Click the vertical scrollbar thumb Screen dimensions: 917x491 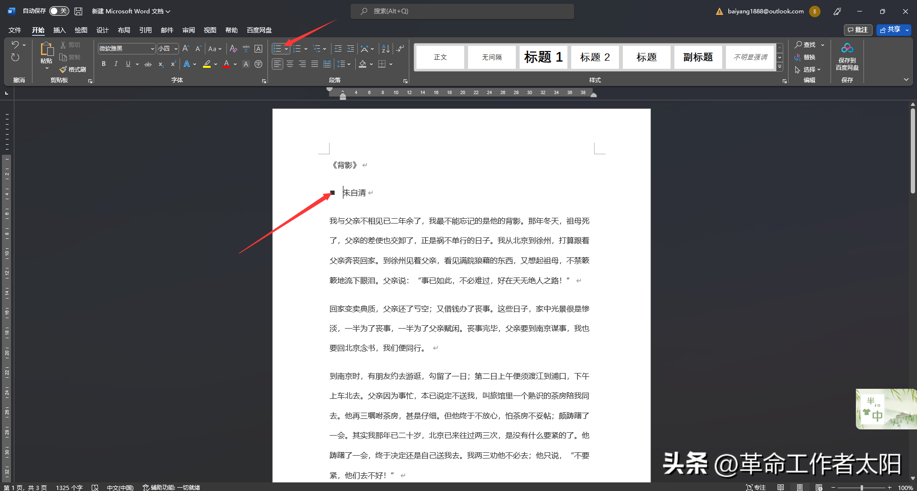tap(913, 150)
